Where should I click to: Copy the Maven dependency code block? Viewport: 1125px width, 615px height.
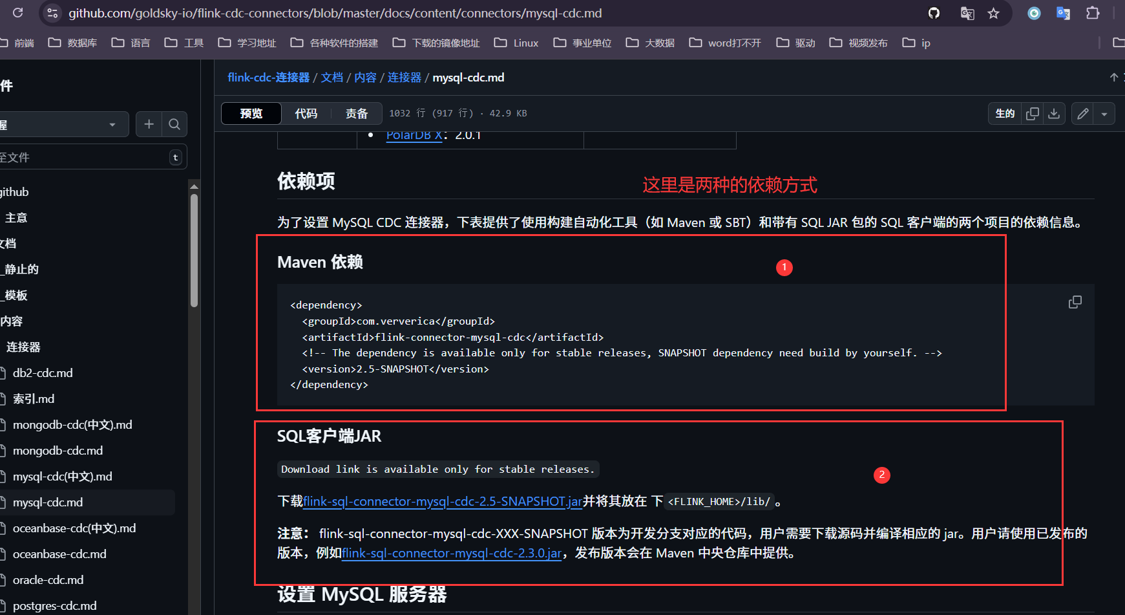1075,301
